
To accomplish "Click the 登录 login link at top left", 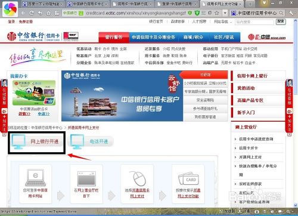I will (x=11, y=21).
